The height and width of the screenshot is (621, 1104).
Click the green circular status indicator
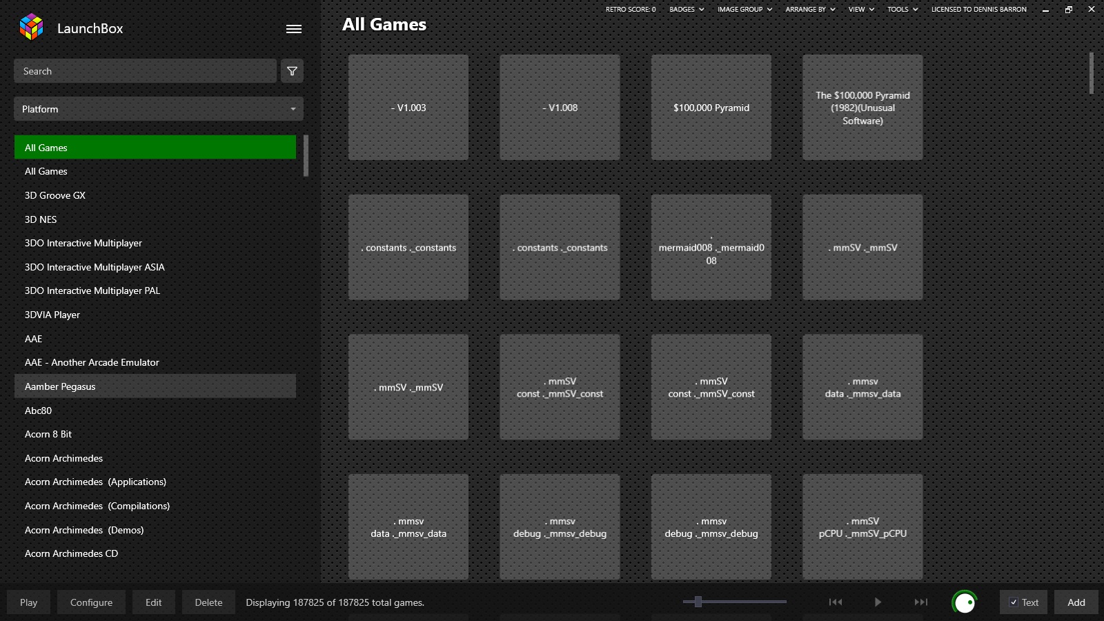coord(965,602)
